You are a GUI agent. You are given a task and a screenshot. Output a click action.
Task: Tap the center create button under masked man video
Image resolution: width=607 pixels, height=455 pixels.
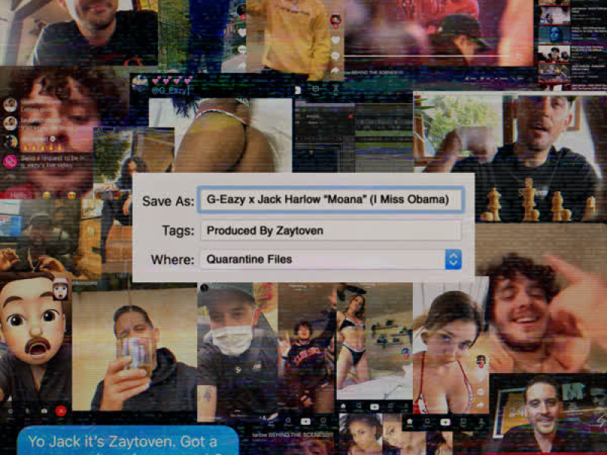305,421
